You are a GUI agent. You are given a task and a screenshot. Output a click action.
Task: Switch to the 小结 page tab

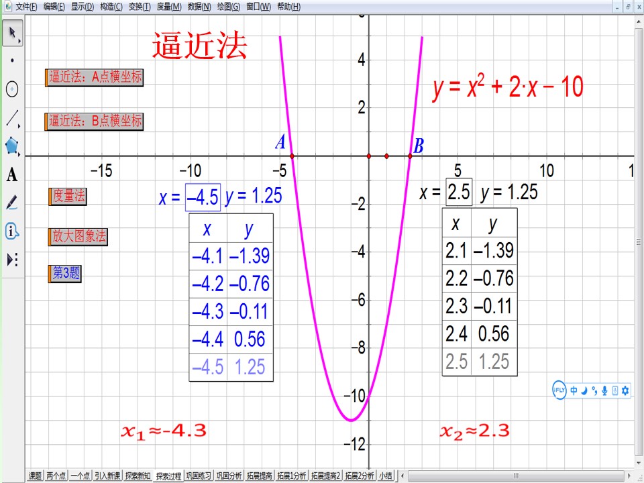pyautogui.click(x=386, y=476)
